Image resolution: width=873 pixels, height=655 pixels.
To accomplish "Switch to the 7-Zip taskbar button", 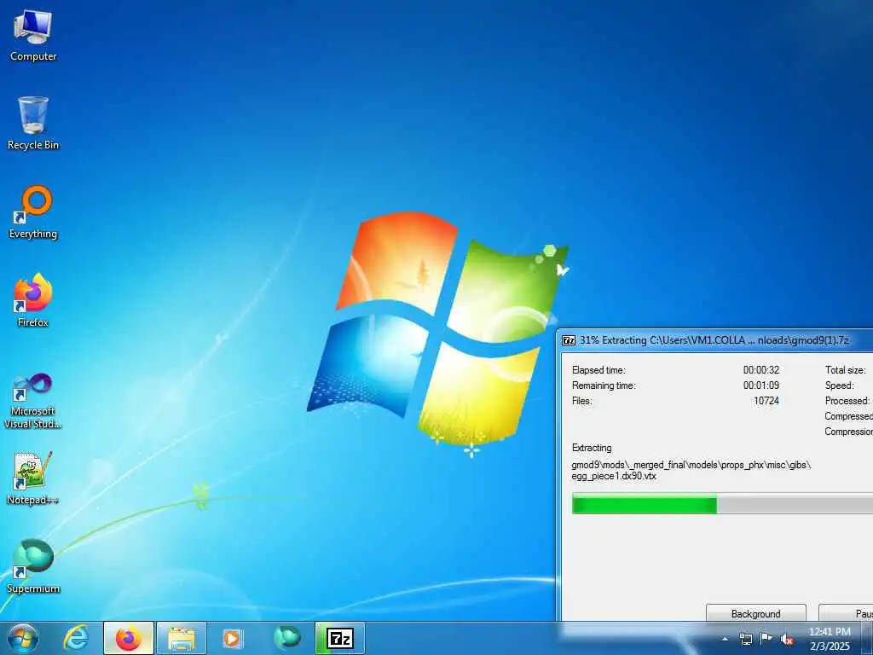I will [x=340, y=638].
